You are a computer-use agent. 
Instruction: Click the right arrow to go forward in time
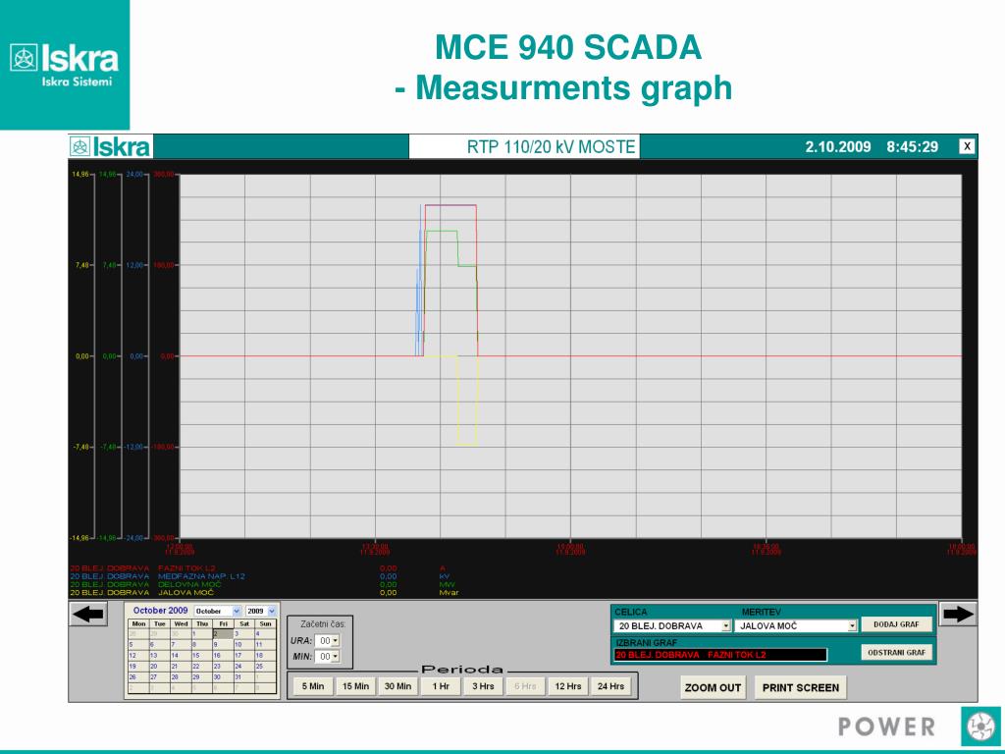958,615
